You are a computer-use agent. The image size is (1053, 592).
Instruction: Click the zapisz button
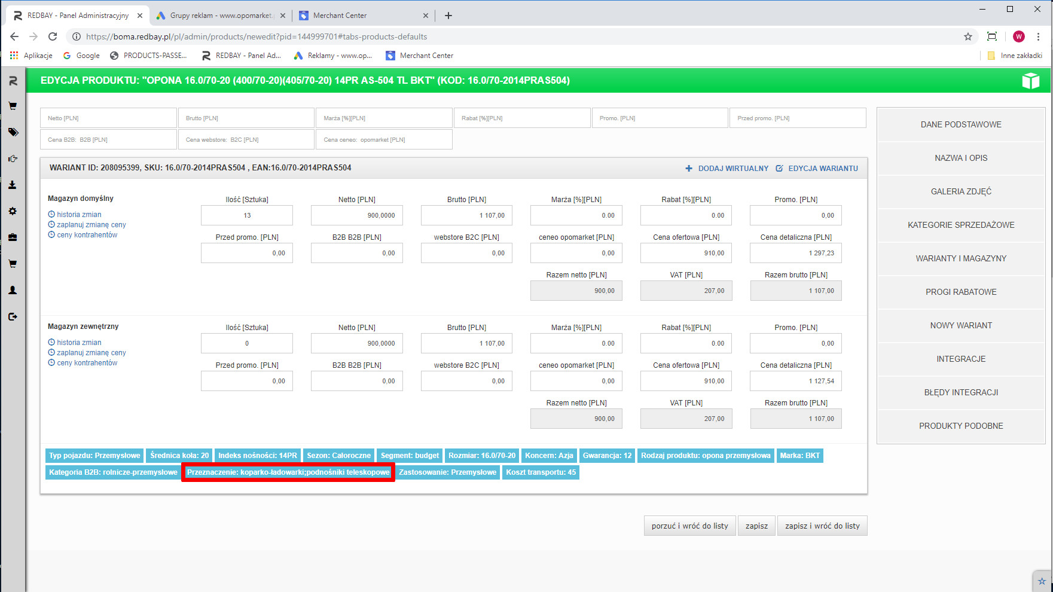tap(756, 526)
